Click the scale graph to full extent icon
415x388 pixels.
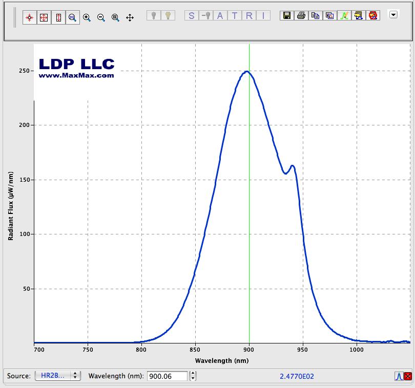click(x=44, y=18)
